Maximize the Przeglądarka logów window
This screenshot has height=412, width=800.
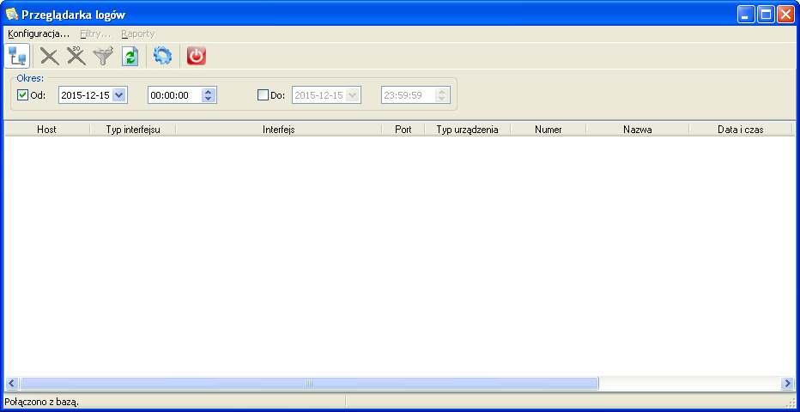(x=766, y=15)
